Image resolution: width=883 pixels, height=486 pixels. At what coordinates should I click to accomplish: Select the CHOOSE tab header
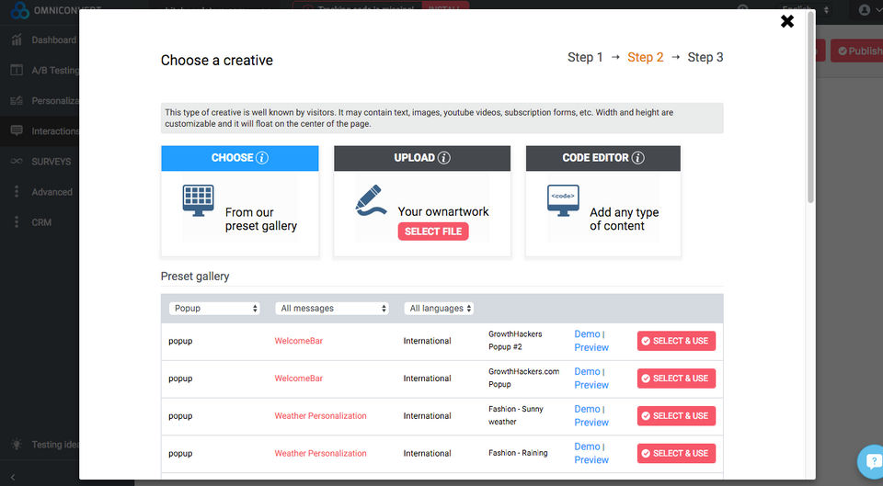click(x=239, y=158)
